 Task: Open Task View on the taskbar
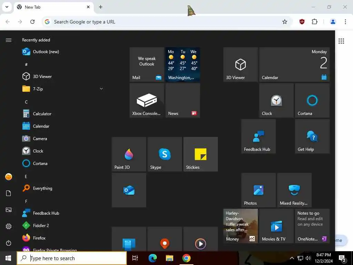click(135, 258)
